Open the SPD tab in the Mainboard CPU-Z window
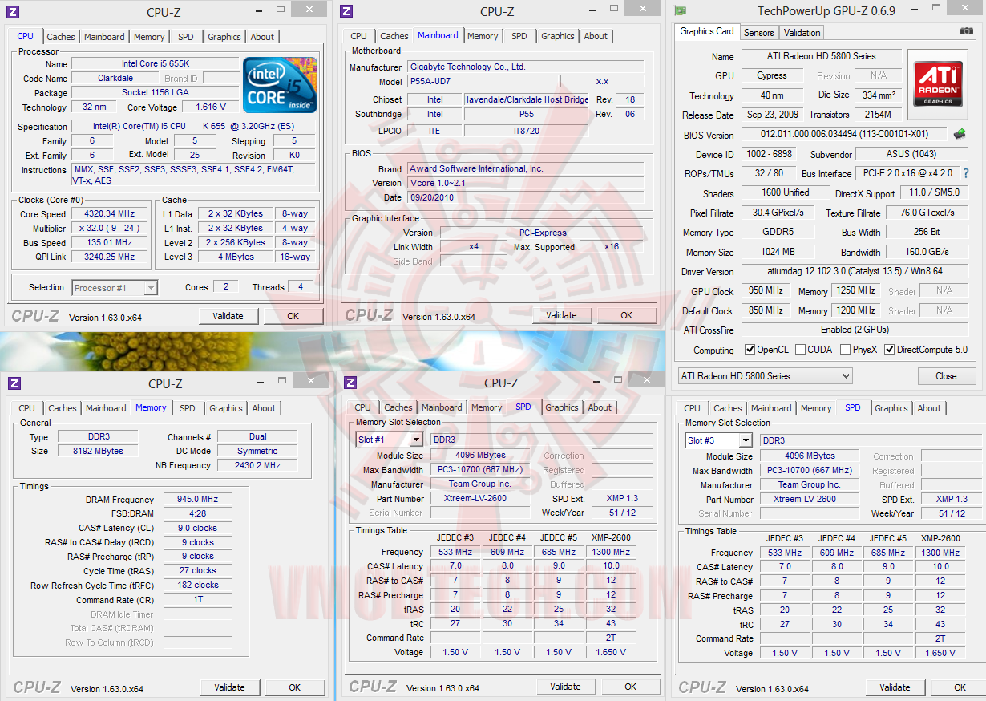 [x=519, y=36]
